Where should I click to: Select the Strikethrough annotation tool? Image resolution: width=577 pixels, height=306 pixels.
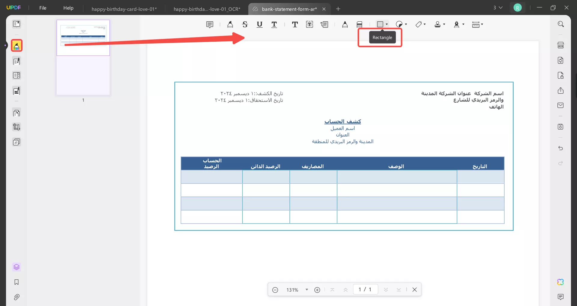coord(245,24)
